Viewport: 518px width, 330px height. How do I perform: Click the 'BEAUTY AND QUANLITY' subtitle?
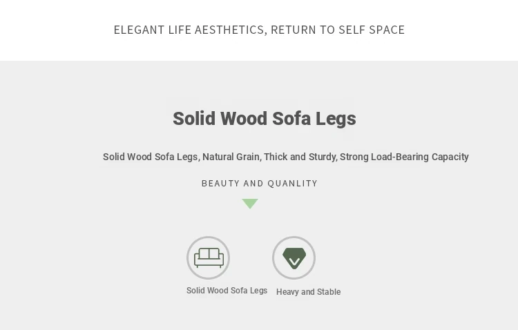tap(260, 184)
